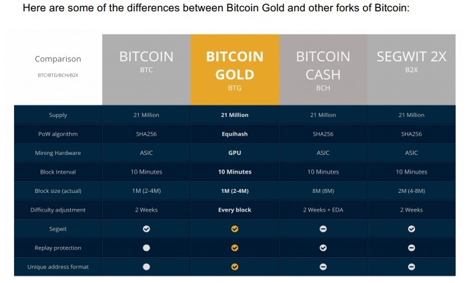Viewport: 467px width, 283px height.
Task: Click Bitcoin Gold's Replay protection gold checkmark
Action: click(x=235, y=248)
